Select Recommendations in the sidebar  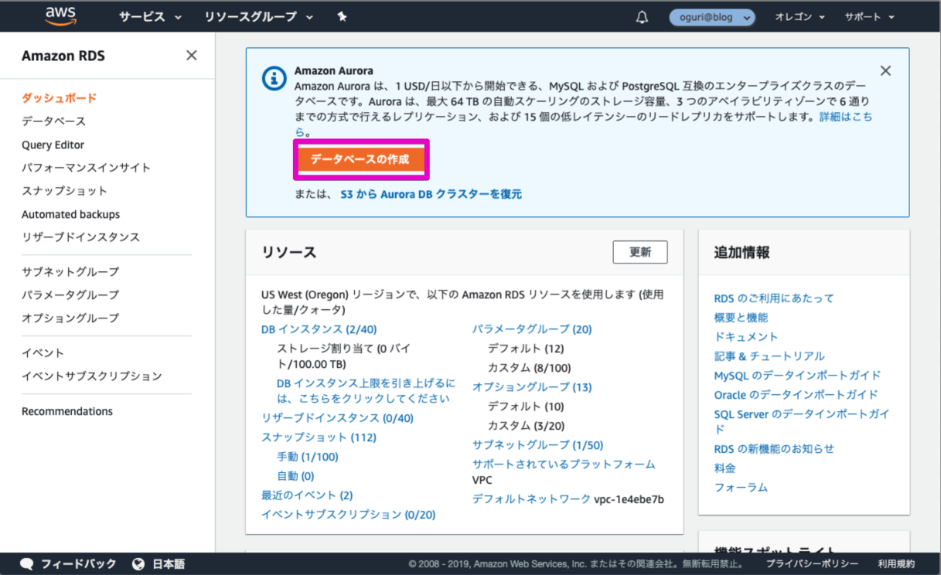tap(67, 410)
